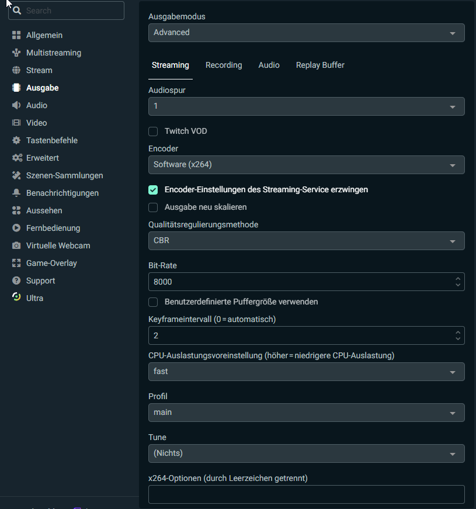Click the Benachrichtigungen bell icon
The image size is (476, 509).
16,193
